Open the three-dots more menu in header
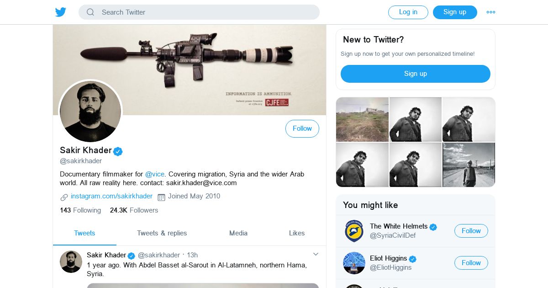This screenshot has height=288, width=548. tap(491, 12)
